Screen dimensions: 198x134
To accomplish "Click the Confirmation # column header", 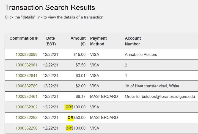I will click(23, 38).
